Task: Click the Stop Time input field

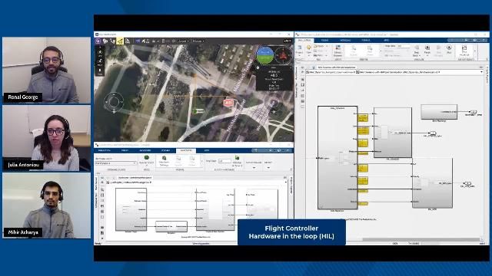Action: point(224,161)
